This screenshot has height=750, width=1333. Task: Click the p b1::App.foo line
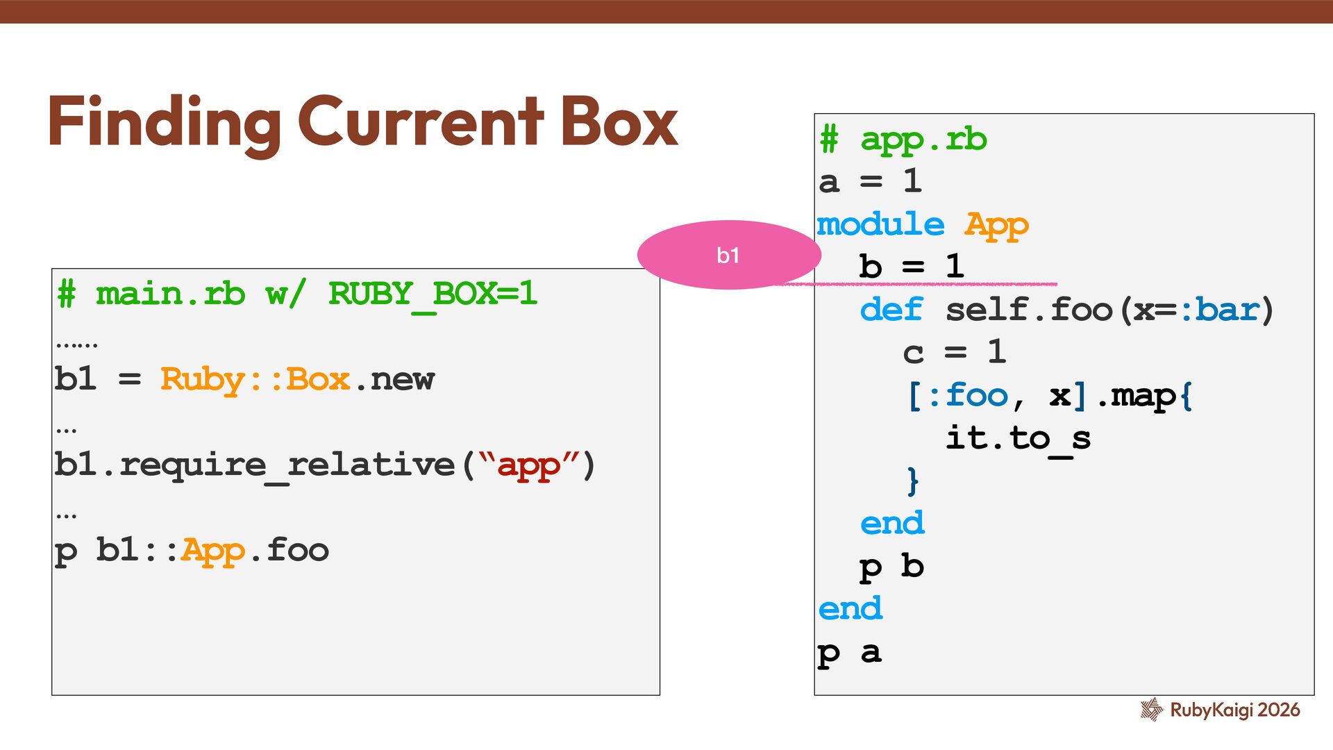pos(192,551)
